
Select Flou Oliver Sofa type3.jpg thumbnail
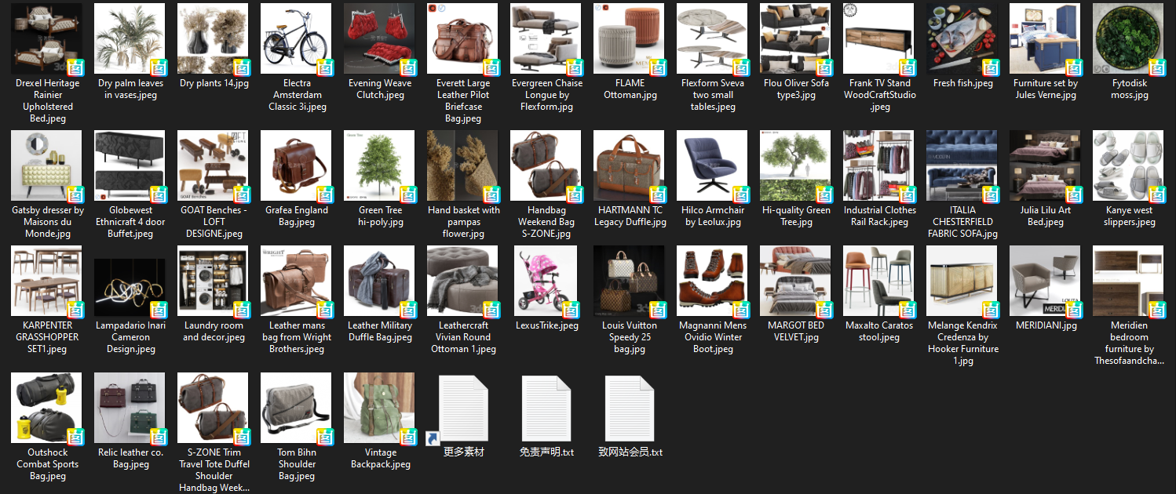(796, 38)
